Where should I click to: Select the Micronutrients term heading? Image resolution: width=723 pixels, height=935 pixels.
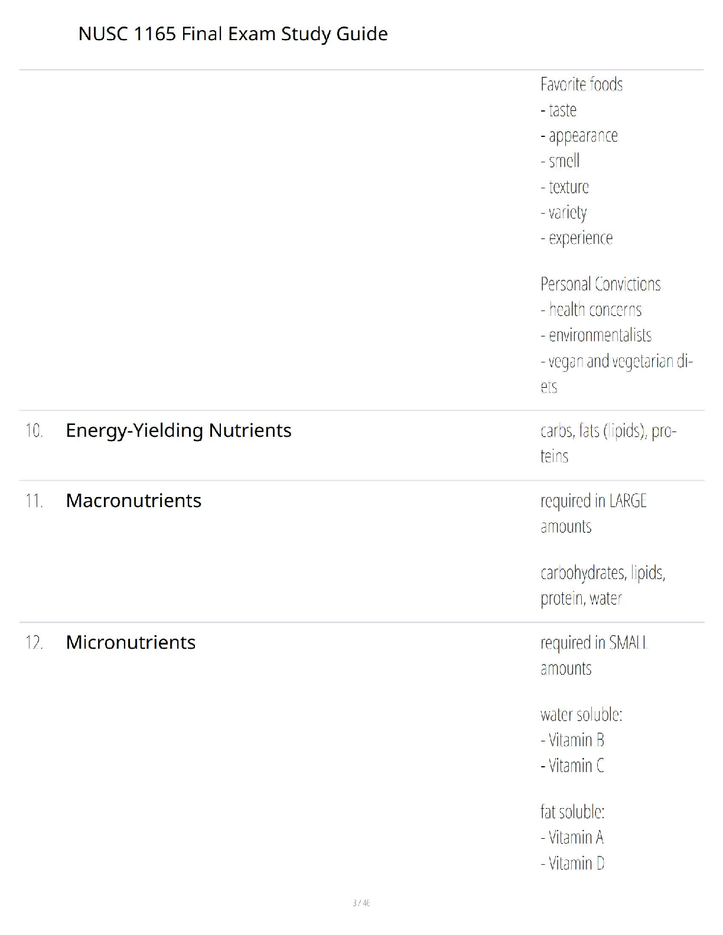(x=131, y=642)
